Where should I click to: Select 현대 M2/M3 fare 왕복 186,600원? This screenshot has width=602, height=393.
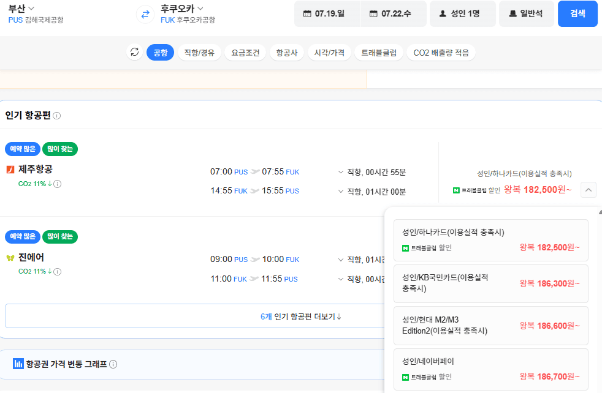pos(491,326)
